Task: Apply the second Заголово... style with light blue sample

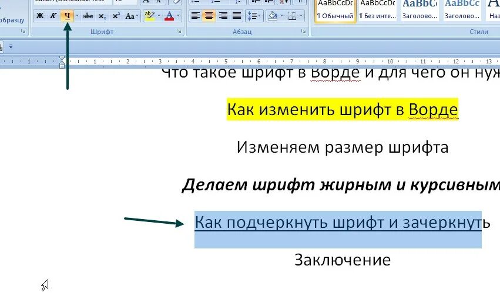Action: coord(462,11)
